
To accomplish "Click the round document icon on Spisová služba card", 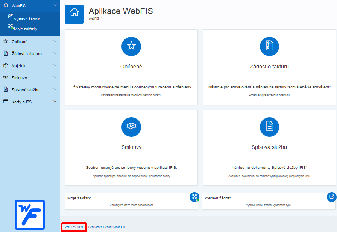I will coord(269,127).
